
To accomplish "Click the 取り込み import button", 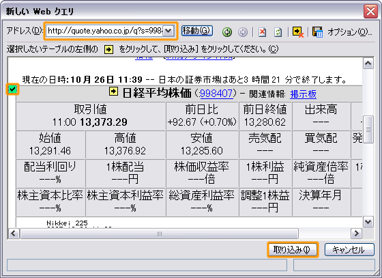I will pos(293,249).
